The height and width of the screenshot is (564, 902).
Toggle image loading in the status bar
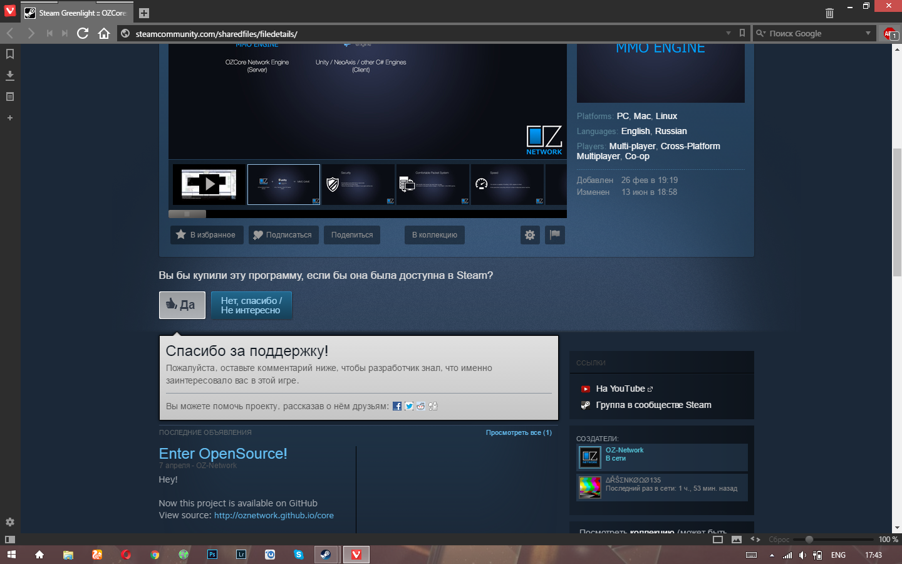737,539
